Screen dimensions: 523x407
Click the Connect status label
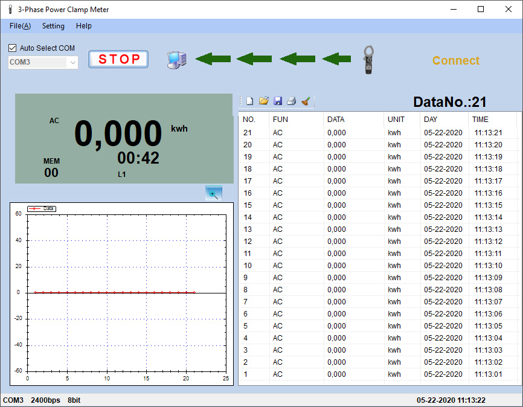pos(456,60)
